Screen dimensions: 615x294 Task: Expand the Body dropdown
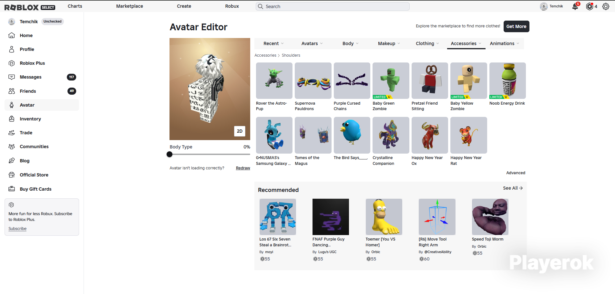351,43
